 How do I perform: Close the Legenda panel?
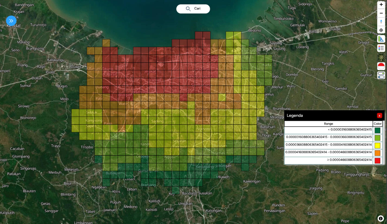click(379, 116)
